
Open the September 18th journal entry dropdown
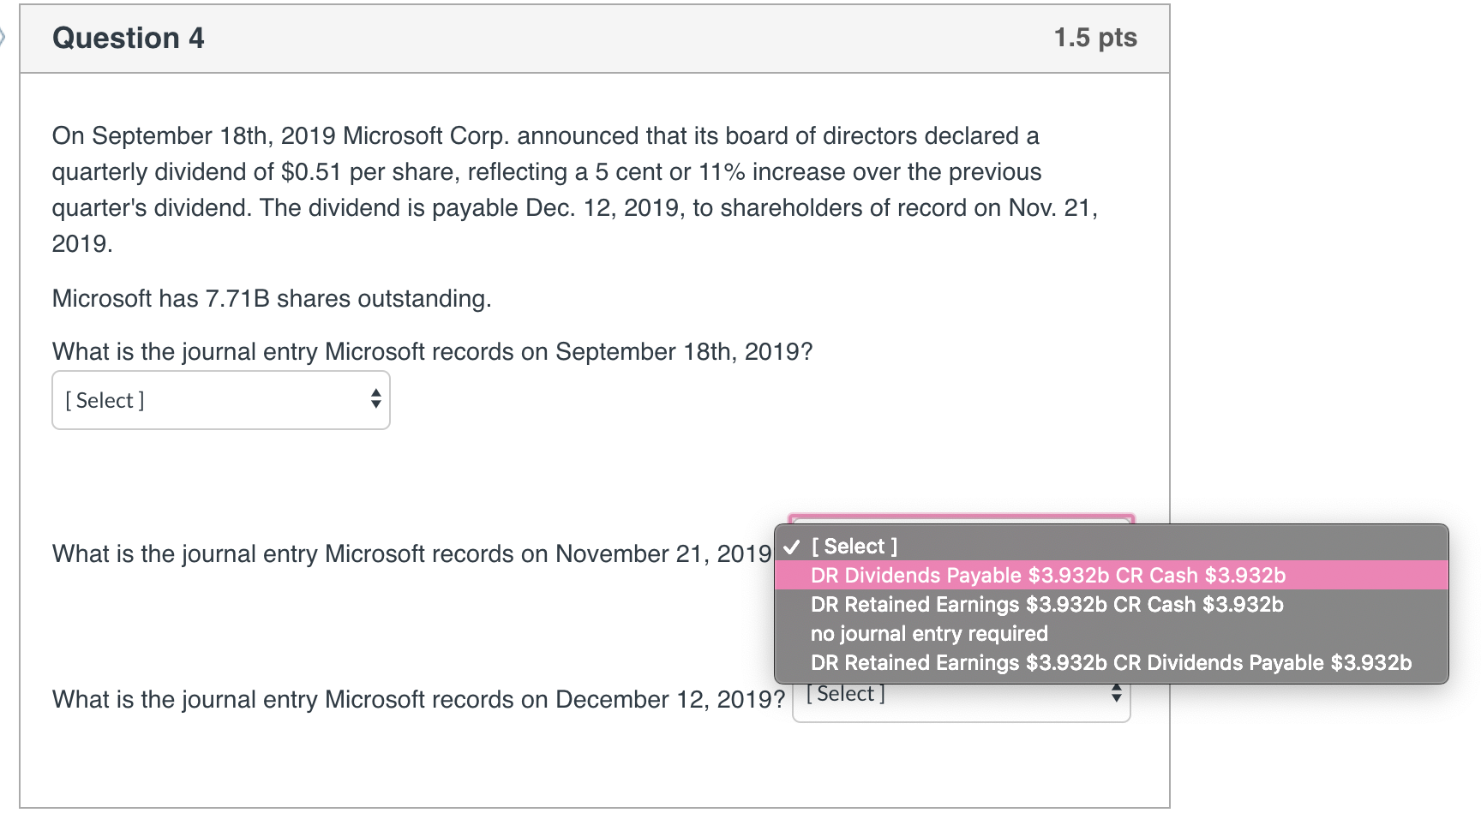coord(220,400)
